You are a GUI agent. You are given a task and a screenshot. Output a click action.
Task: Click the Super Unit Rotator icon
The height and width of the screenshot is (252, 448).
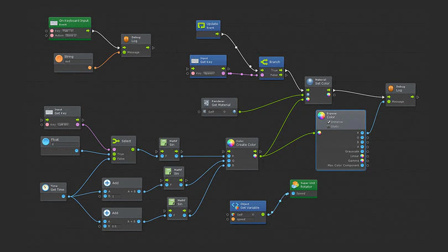295,185
